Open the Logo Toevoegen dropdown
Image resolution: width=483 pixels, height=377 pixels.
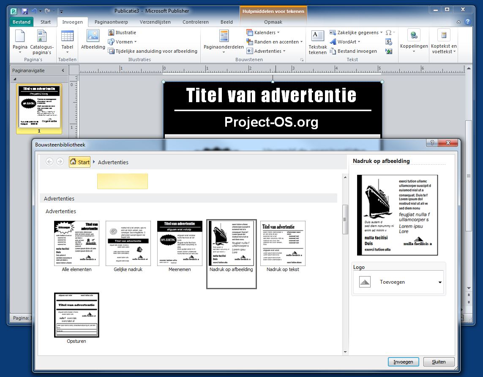point(440,282)
